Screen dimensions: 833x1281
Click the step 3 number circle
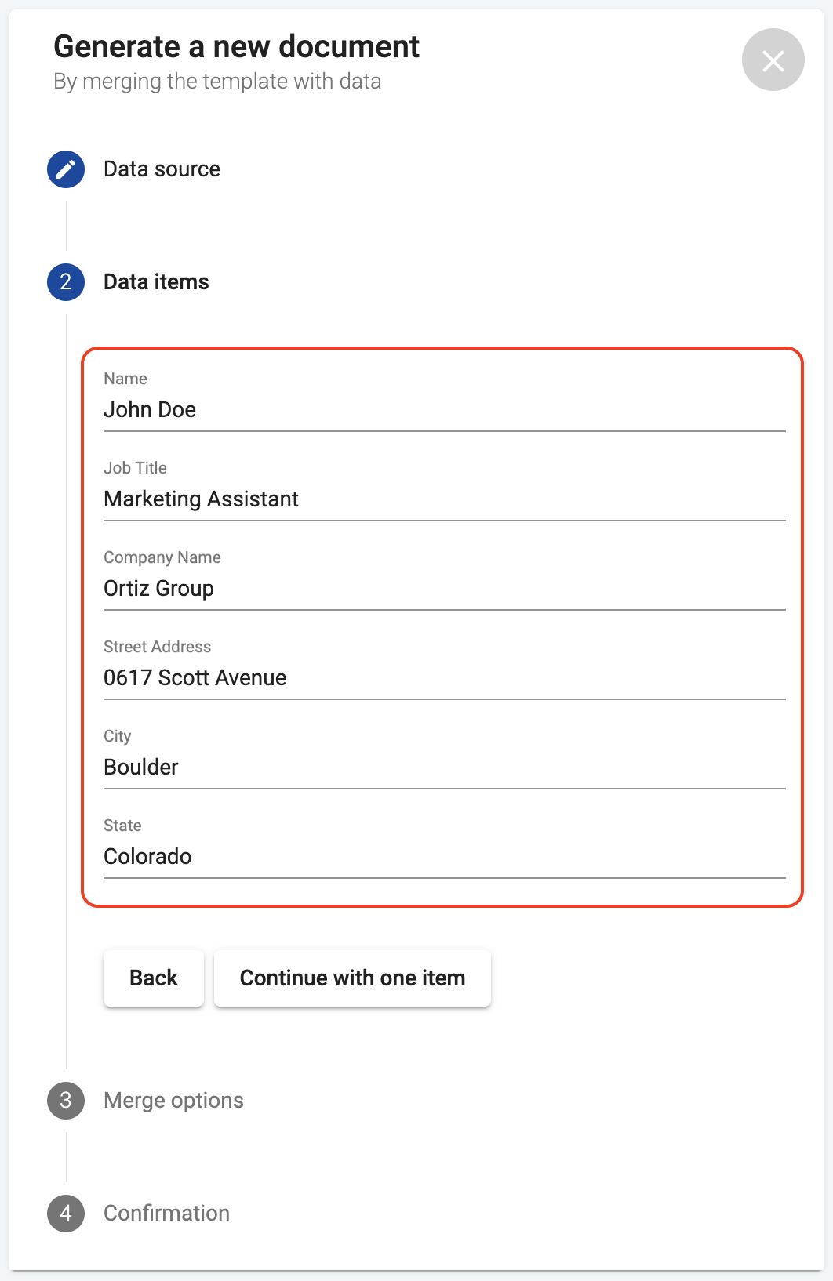coord(66,1101)
